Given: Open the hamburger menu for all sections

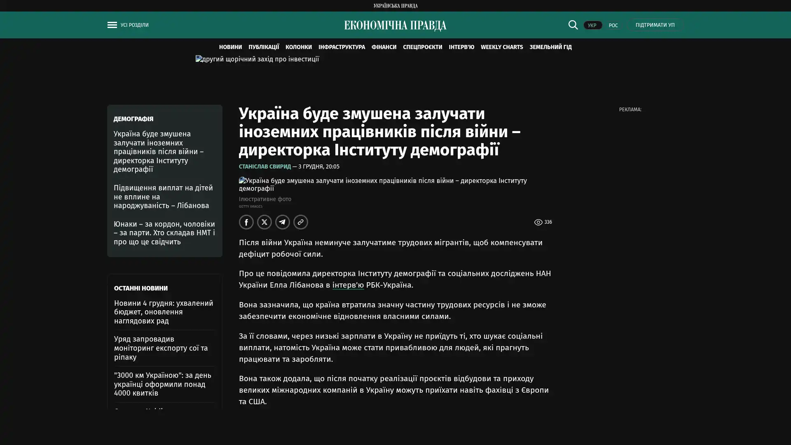Looking at the screenshot, I should 112,25.
